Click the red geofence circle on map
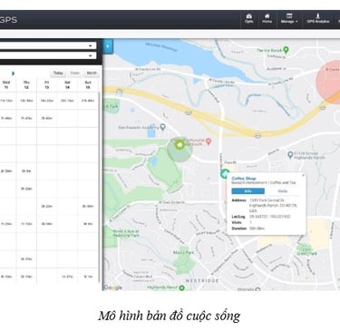 point(329,82)
